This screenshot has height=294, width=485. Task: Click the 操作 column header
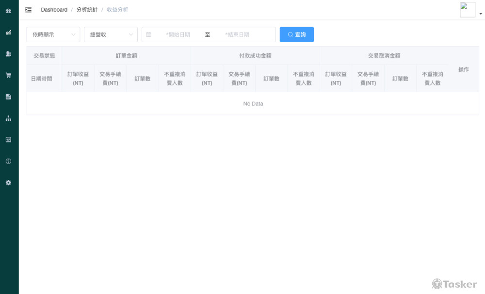463,69
